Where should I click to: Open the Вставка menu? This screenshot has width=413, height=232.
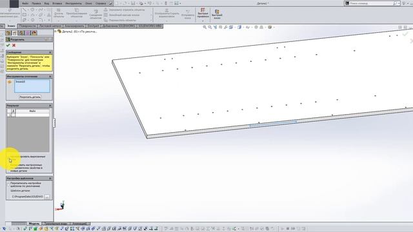(57, 3)
